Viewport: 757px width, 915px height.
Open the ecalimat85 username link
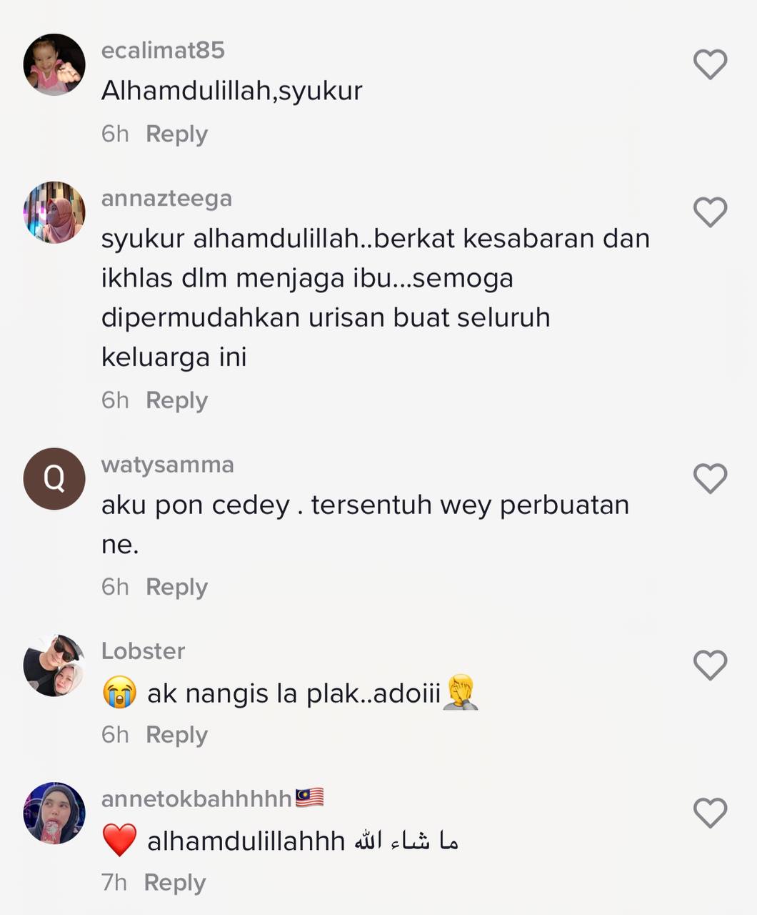tap(163, 50)
